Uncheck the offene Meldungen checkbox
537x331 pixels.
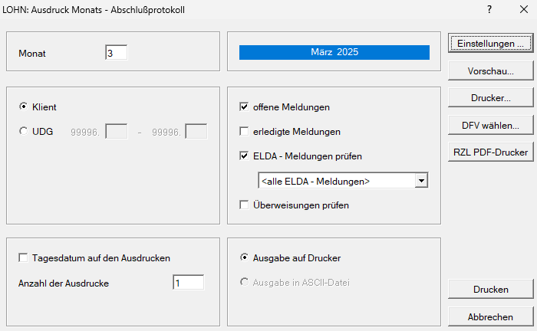click(x=245, y=107)
